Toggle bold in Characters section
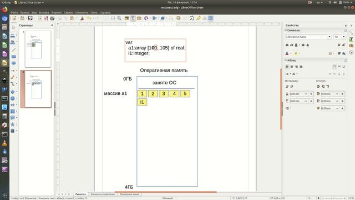This screenshot has height=200, width=355. tap(287, 45)
